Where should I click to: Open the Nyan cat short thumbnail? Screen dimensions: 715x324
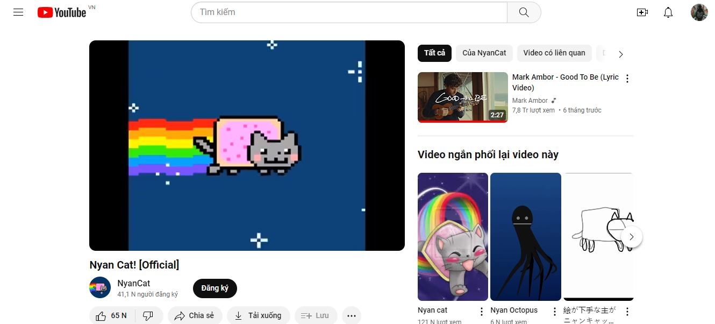point(453,237)
